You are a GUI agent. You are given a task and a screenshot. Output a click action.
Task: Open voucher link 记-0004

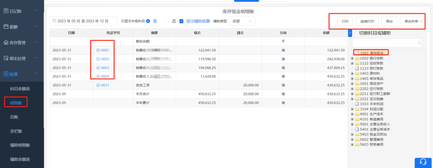pos(103,76)
